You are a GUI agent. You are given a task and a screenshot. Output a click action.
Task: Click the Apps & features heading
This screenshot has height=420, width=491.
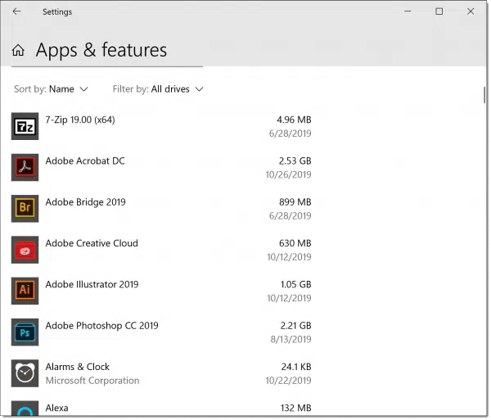[101, 50]
